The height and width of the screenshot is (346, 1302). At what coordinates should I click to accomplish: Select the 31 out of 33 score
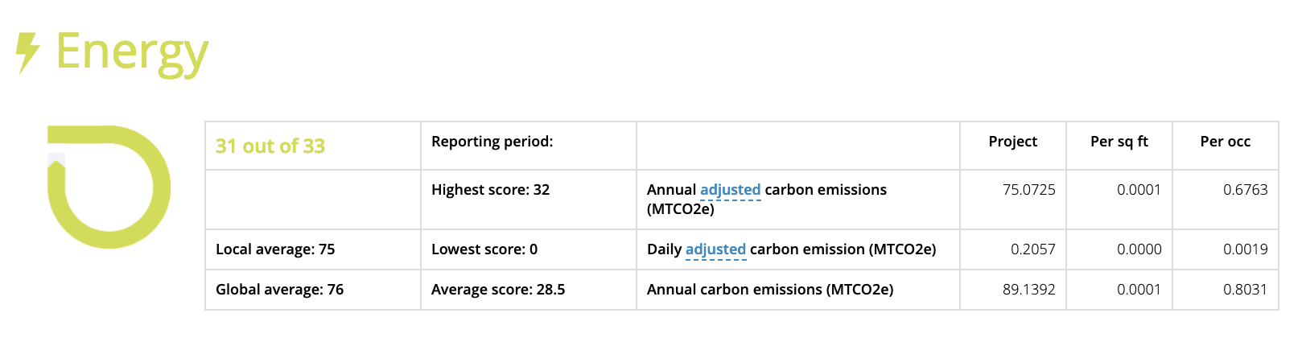pos(270,146)
